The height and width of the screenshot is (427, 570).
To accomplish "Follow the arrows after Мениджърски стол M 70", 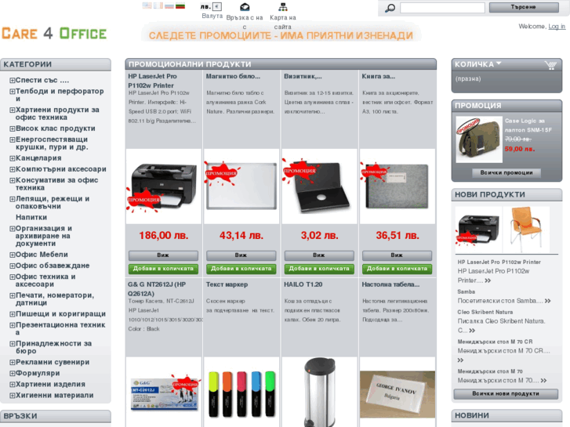I will (543, 381).
